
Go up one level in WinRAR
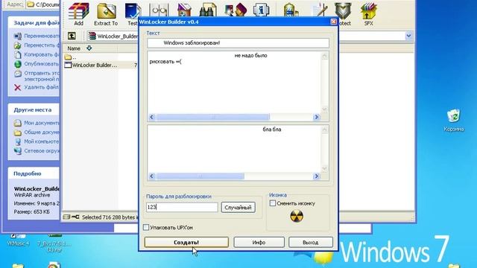point(72,36)
